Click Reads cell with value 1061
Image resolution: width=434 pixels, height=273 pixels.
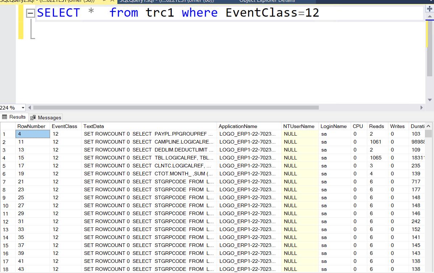coord(377,142)
